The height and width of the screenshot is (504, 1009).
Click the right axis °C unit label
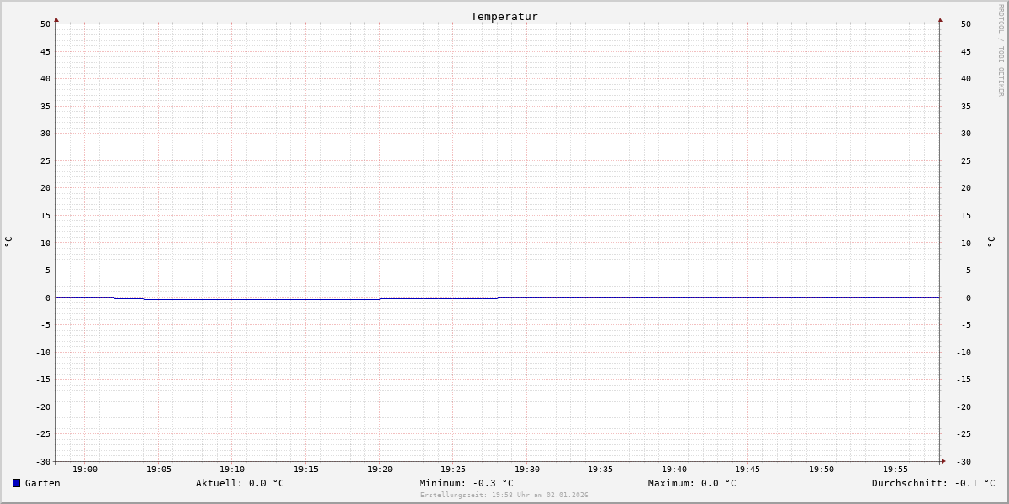click(991, 241)
